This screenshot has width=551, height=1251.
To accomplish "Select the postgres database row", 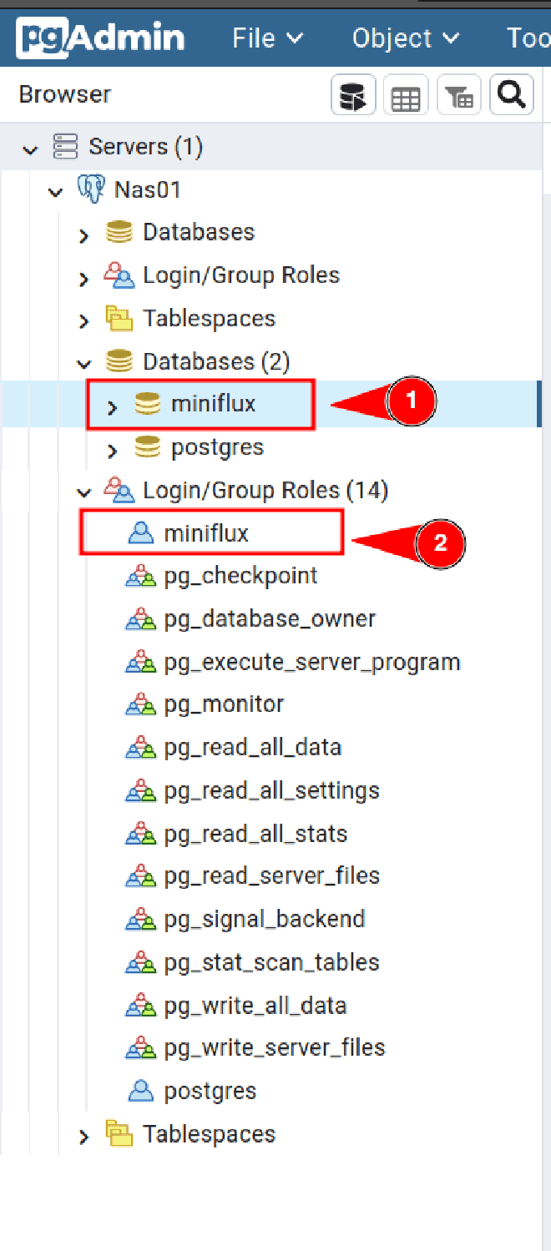I will [270, 447].
